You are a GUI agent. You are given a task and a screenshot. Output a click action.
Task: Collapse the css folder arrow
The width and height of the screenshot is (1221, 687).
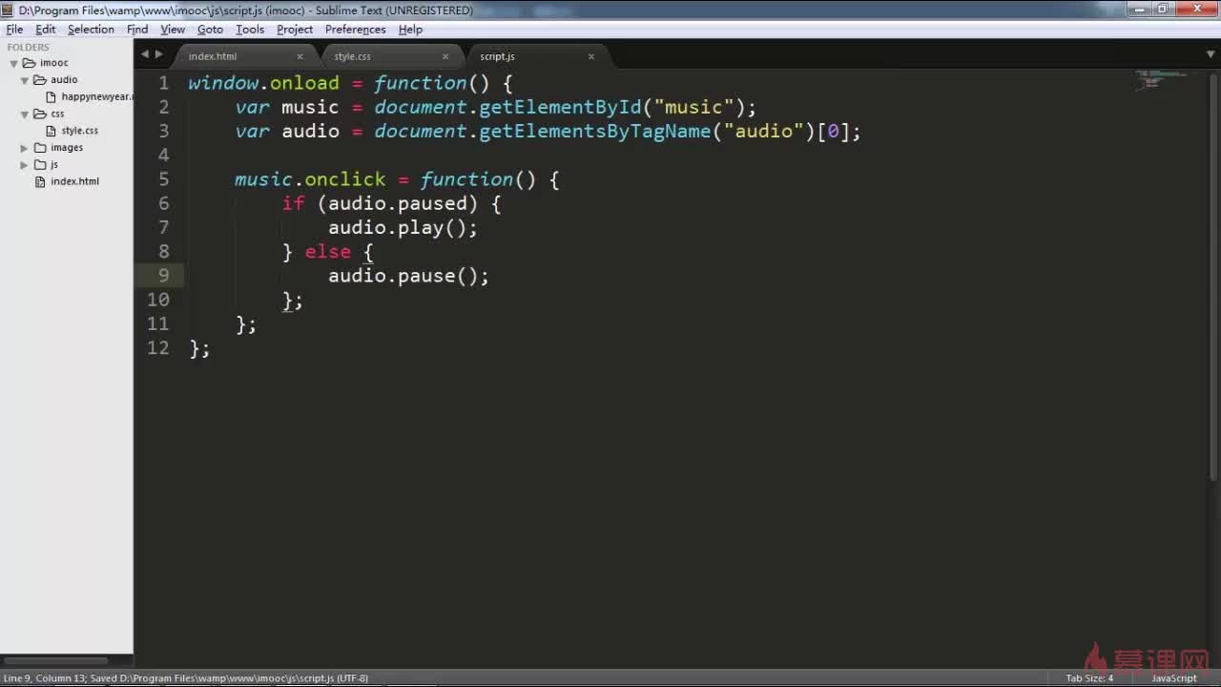point(25,114)
